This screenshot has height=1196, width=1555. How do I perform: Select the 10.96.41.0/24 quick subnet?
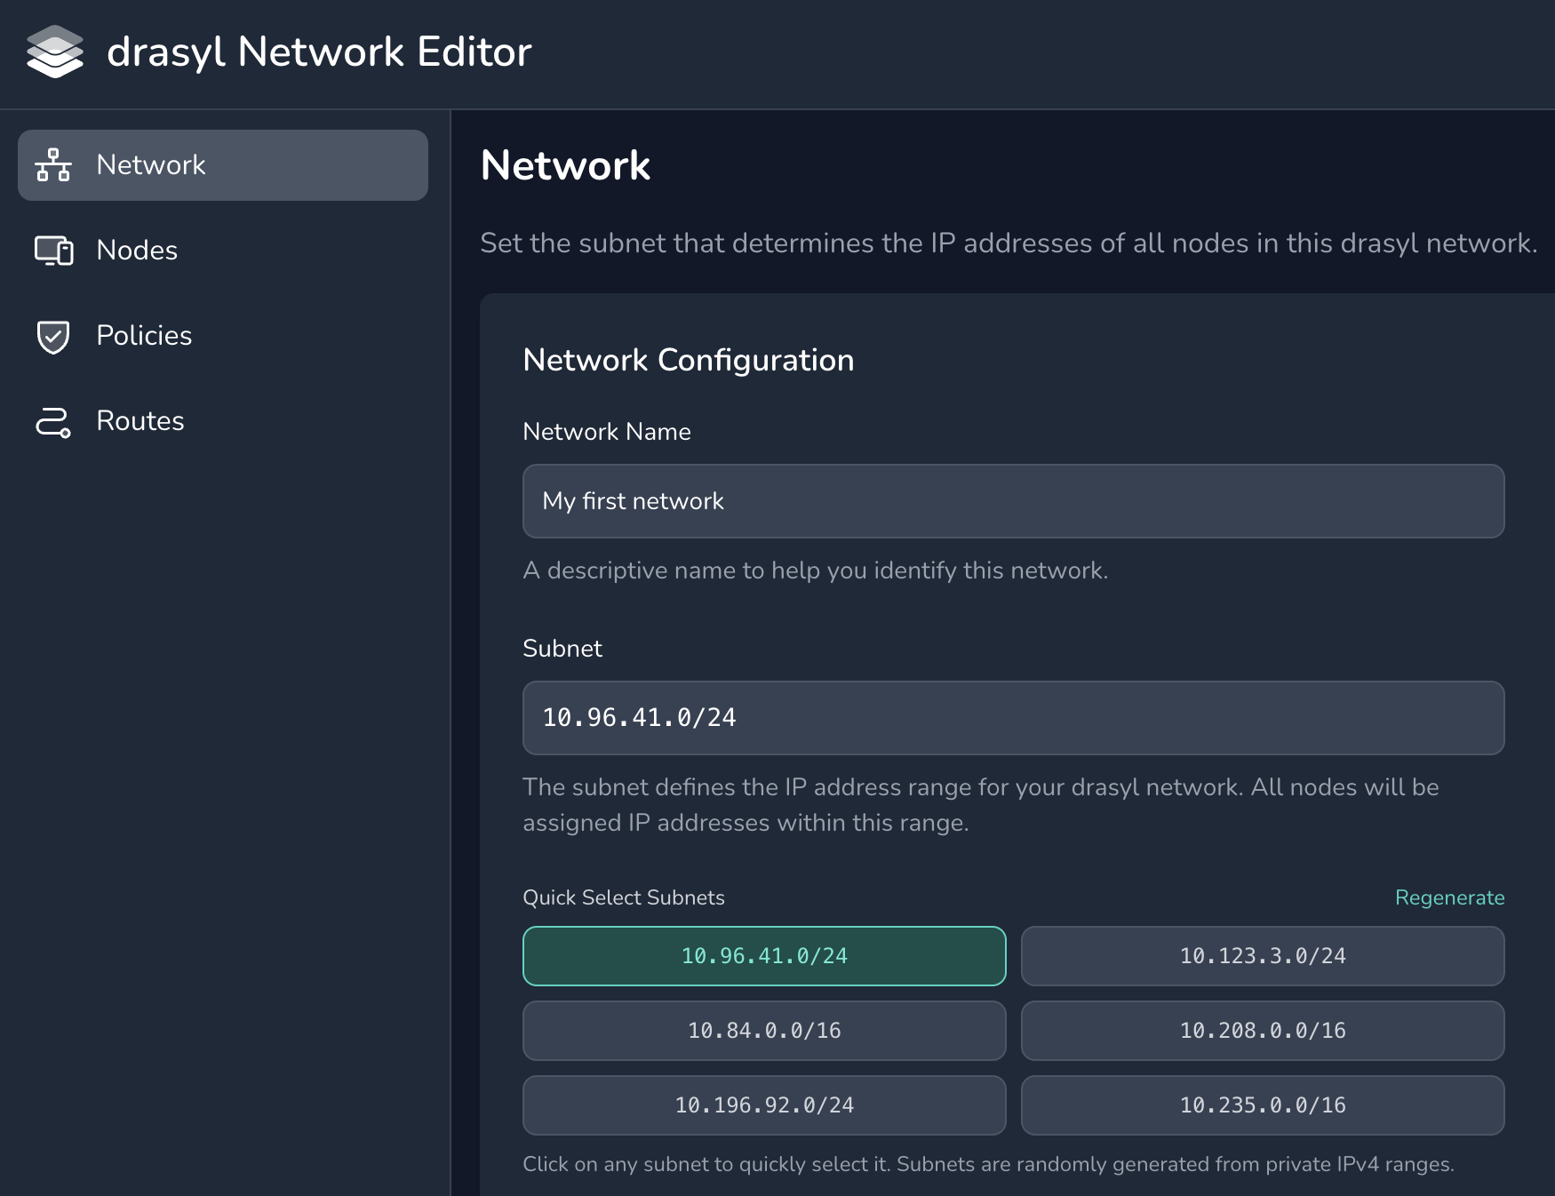point(764,956)
